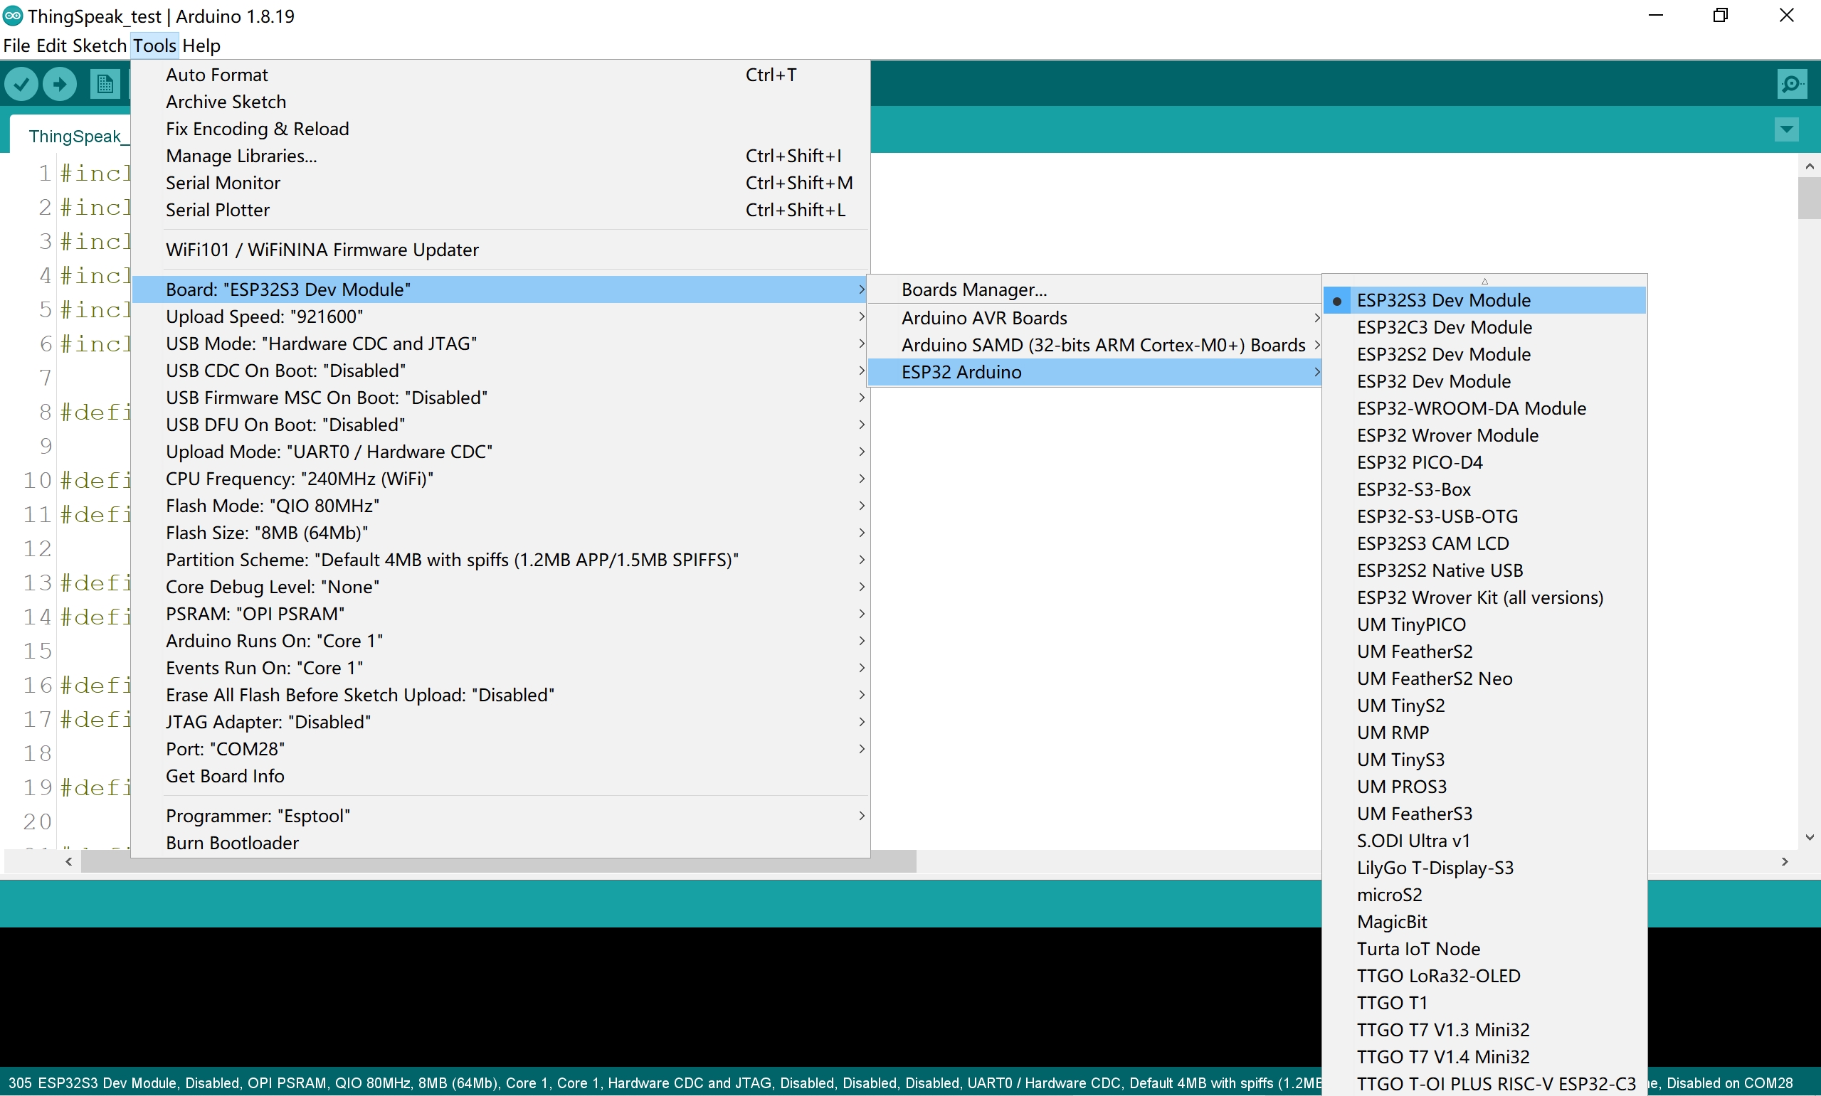Select LilyGo T-Display-S3 board
1821x1096 pixels.
1484,868
